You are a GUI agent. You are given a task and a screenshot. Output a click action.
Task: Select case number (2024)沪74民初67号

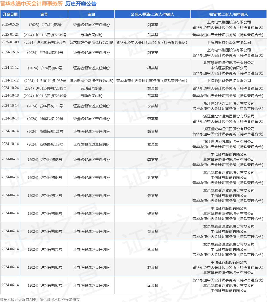pos(44,285)
